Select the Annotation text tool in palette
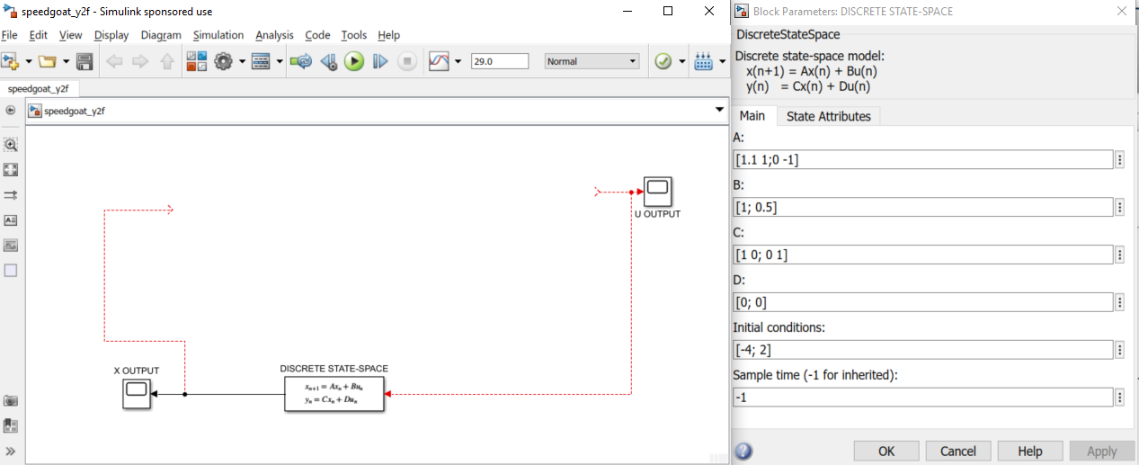This screenshot has height=465, width=1139. [11, 220]
